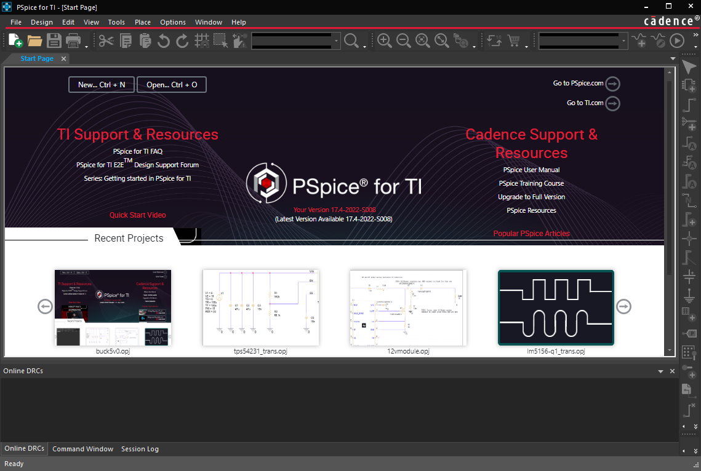Click the annotate/renumber toolbar icon
701x471 pixels.
[x=494, y=41]
